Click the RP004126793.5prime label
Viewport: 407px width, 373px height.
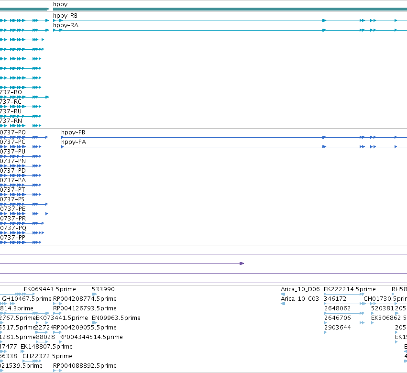pyautogui.click(x=85, y=308)
